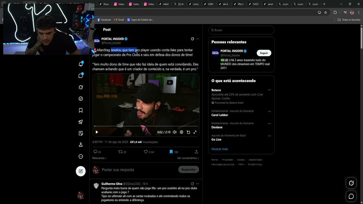Open the sidebar More circle icon

point(81,156)
